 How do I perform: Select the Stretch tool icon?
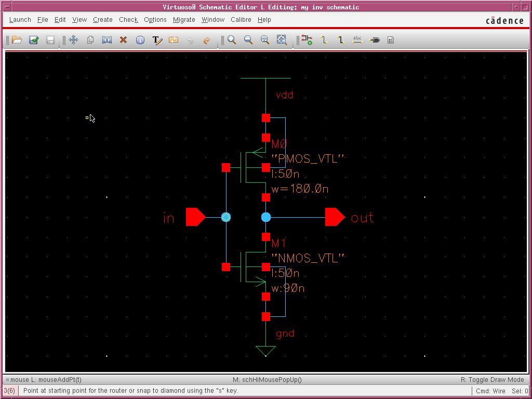[107, 40]
